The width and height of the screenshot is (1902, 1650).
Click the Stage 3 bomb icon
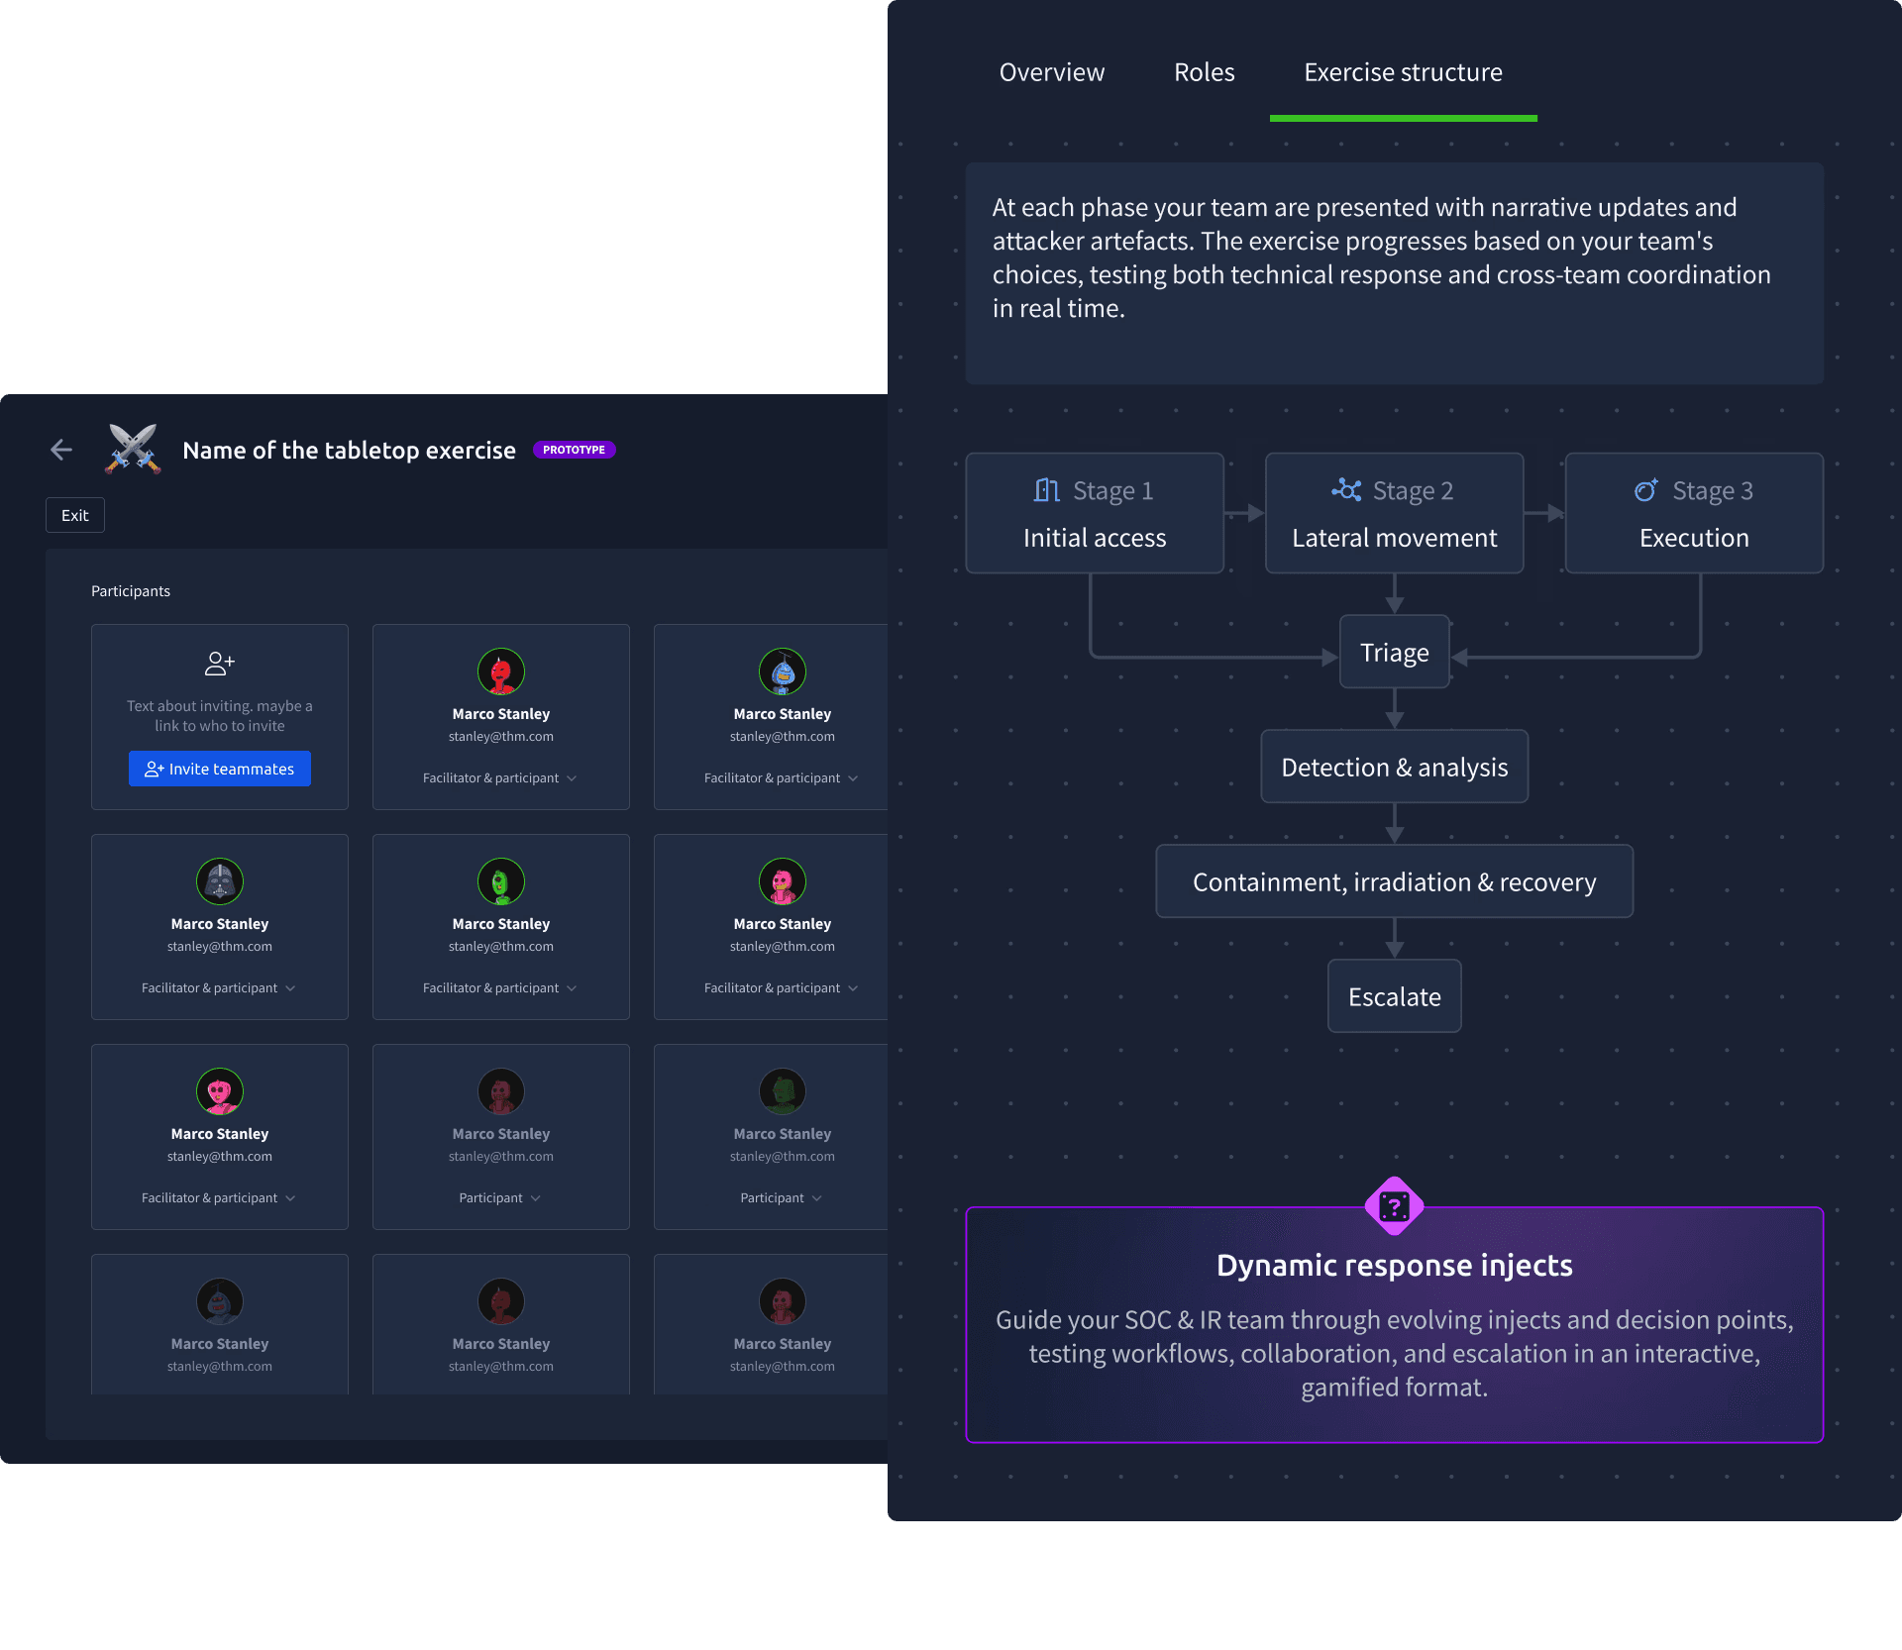pos(1645,490)
